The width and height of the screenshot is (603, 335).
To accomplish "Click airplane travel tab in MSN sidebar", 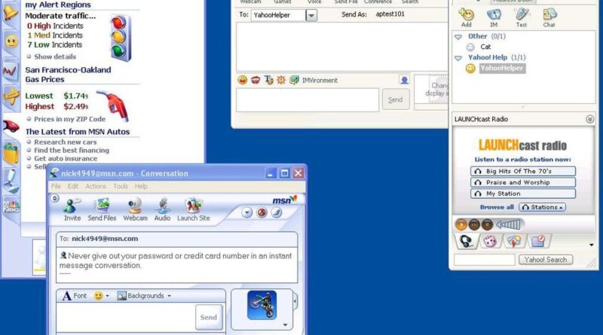I will 11,97.
